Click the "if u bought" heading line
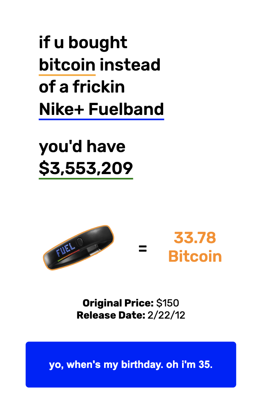This screenshot has height=418, width=262. coord(83,42)
